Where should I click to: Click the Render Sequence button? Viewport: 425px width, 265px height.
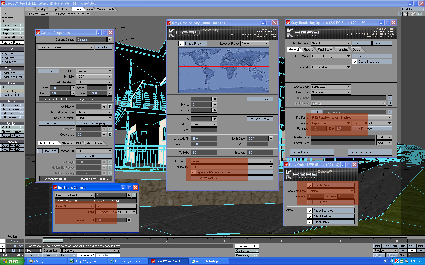[x=370, y=152]
